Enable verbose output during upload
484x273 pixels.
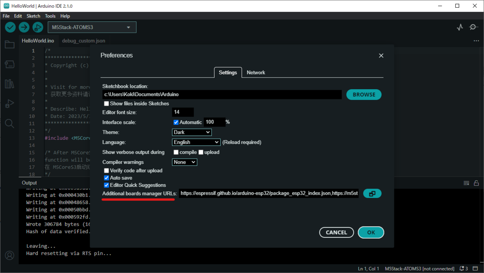click(x=201, y=152)
